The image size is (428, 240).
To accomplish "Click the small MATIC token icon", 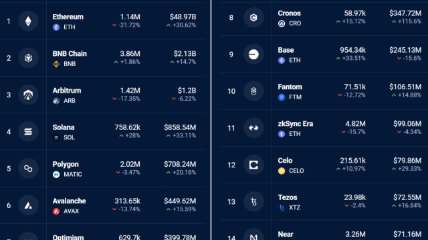I will click(x=56, y=175).
